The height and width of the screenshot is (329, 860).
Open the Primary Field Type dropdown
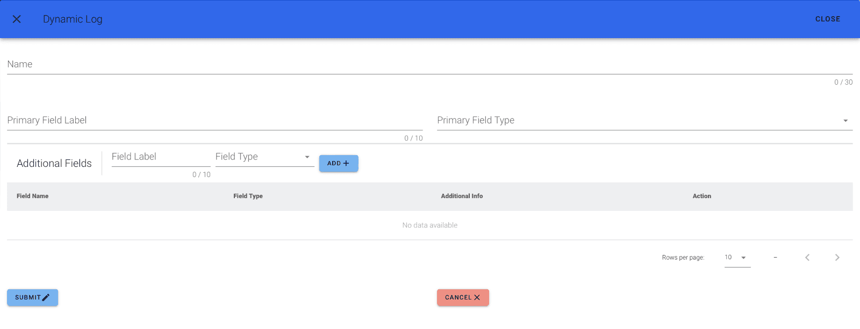(x=644, y=120)
